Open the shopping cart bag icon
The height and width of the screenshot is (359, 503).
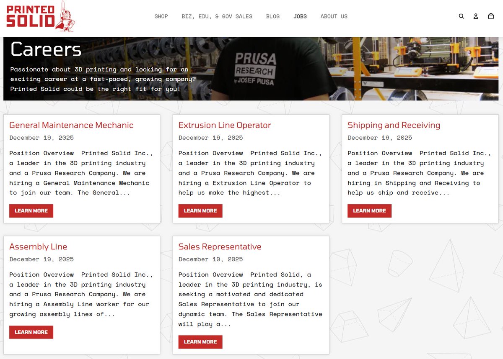491,16
